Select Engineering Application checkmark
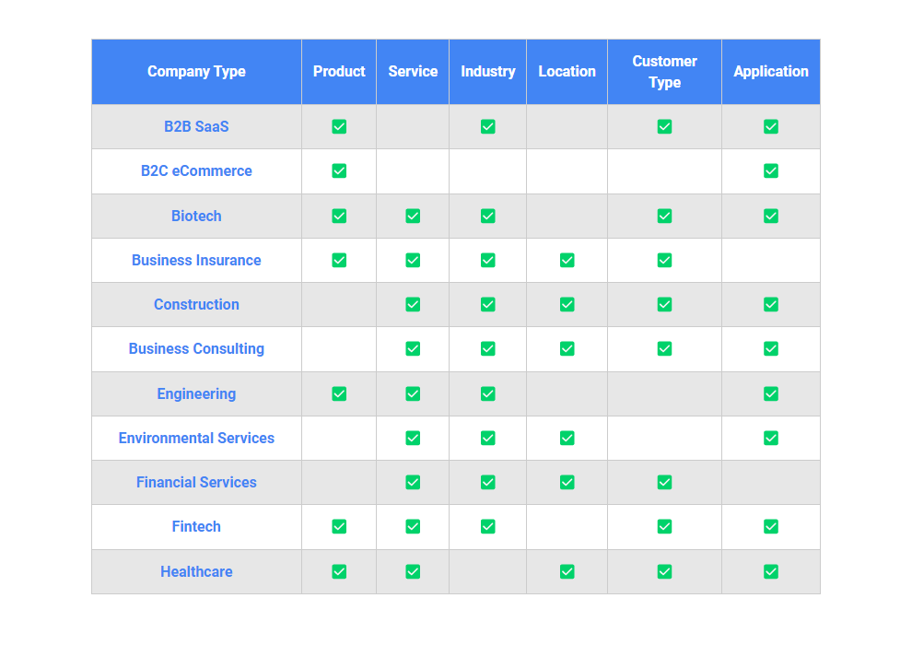912x645 pixels. coord(770,394)
